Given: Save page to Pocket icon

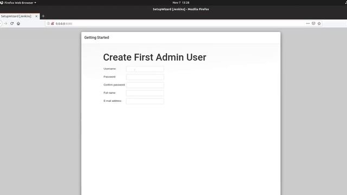Looking at the screenshot, I should 313,23.
